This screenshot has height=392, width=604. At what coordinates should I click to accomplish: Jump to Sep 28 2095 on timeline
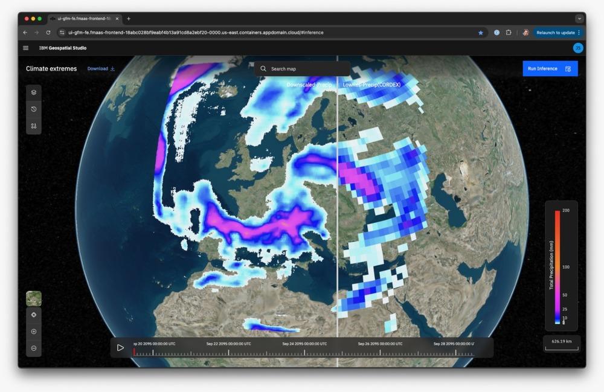click(x=455, y=352)
